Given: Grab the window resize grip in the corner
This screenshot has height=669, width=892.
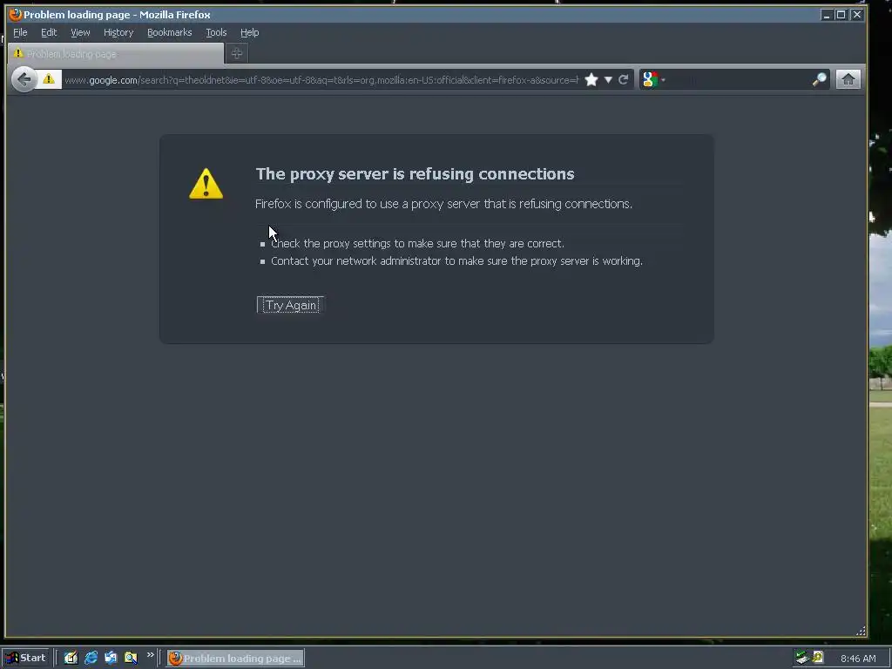Looking at the screenshot, I should click(x=861, y=631).
